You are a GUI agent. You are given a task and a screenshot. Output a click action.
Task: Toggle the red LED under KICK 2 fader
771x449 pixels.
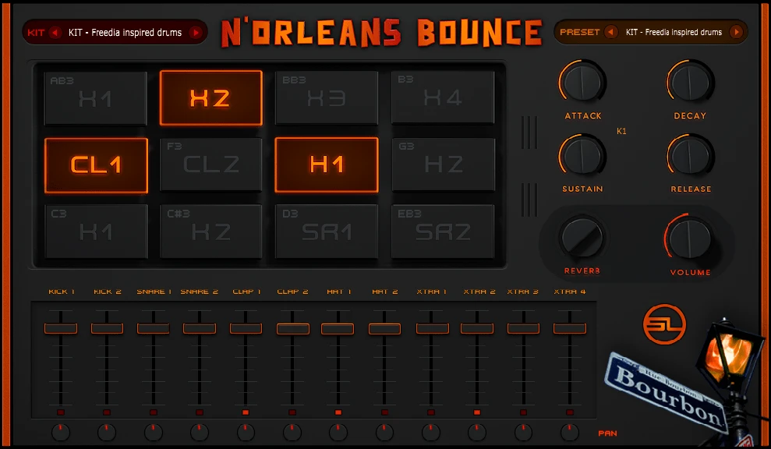click(107, 412)
